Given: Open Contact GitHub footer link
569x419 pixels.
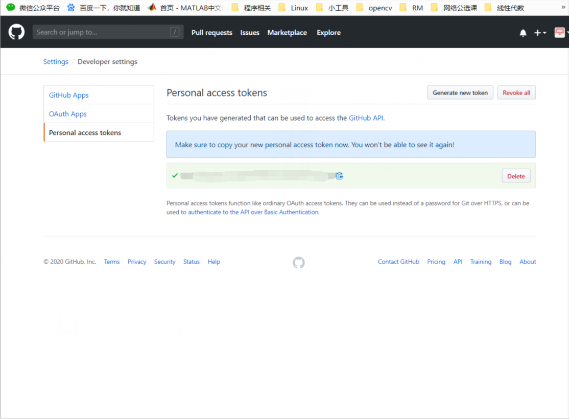Looking at the screenshot, I should pyautogui.click(x=398, y=262).
